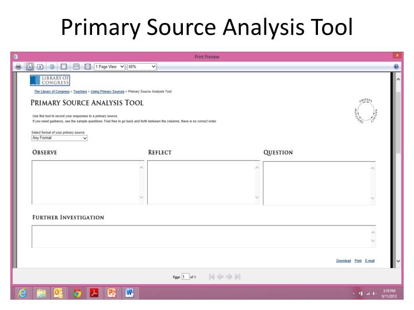The height and width of the screenshot is (310, 414).
Task: Click the View Full Width icon
Action: (x=76, y=67)
